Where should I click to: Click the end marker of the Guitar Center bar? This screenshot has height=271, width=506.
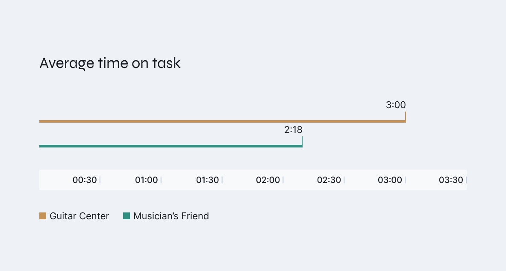405,117
